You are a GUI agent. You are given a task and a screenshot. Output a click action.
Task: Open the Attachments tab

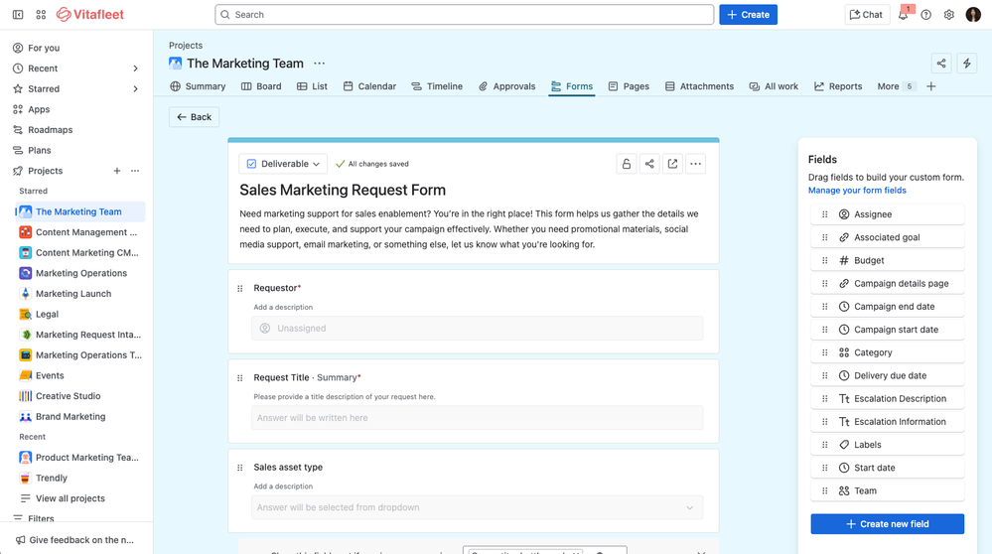699,86
